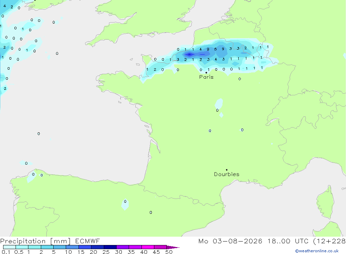Open the weatheronline.co.uk link
The image size is (346, 254).
click(x=317, y=251)
